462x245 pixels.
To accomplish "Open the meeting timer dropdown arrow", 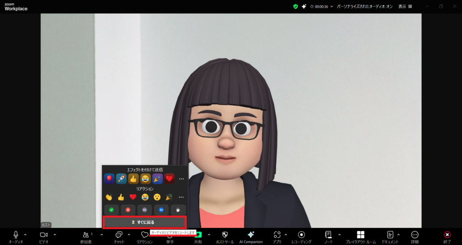I will click(x=332, y=7).
